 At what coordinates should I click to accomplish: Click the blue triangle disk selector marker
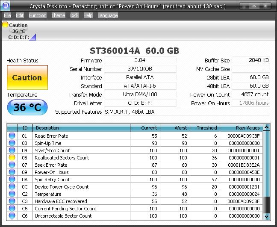click(x=33, y=38)
